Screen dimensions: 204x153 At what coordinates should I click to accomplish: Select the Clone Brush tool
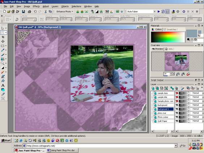pos(3,59)
